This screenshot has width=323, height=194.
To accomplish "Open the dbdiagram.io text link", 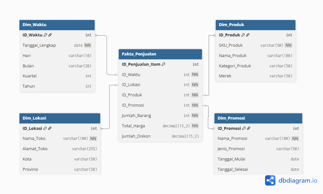I will tap(298, 180).
